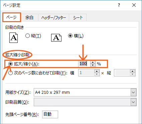
Task: Click the 横 pages-wide field showing 1
Action: [86, 73]
